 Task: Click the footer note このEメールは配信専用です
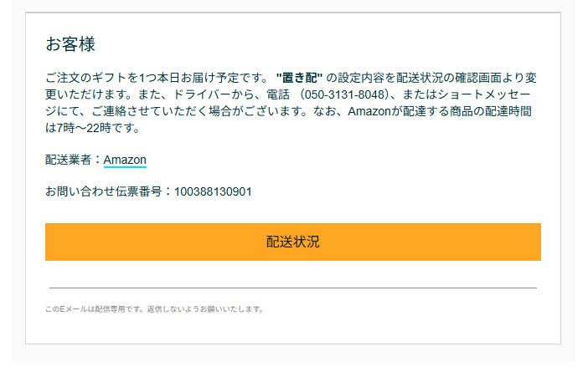pos(94,309)
